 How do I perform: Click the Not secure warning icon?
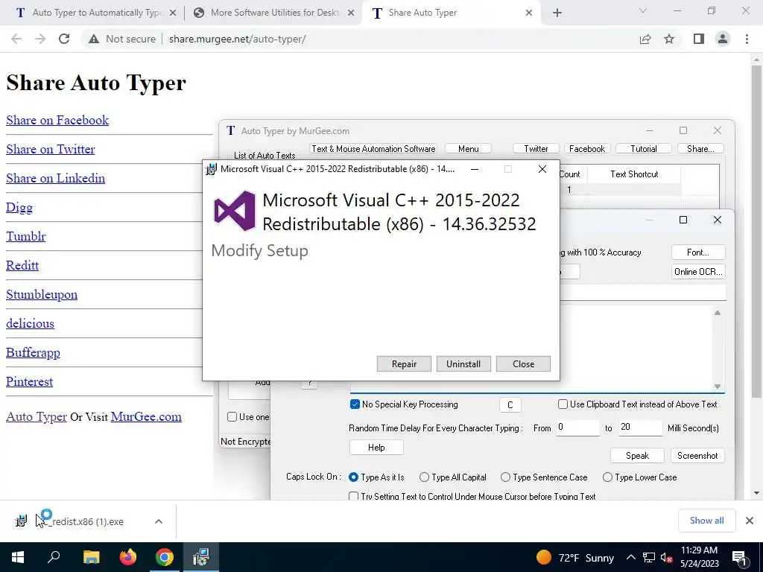click(x=94, y=39)
